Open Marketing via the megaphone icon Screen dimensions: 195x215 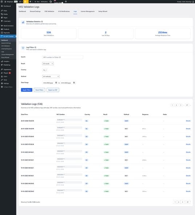point(2,65)
